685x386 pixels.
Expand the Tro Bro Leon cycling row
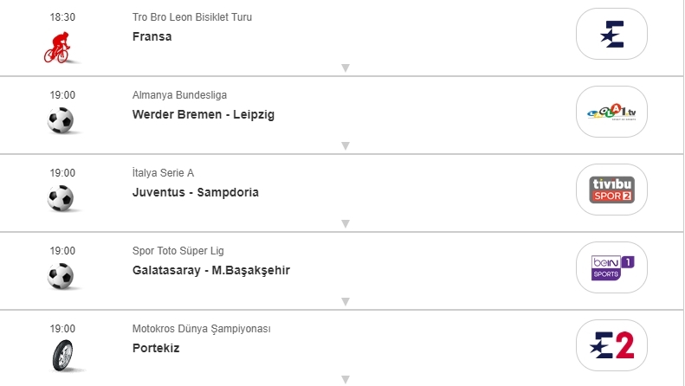pyautogui.click(x=345, y=68)
